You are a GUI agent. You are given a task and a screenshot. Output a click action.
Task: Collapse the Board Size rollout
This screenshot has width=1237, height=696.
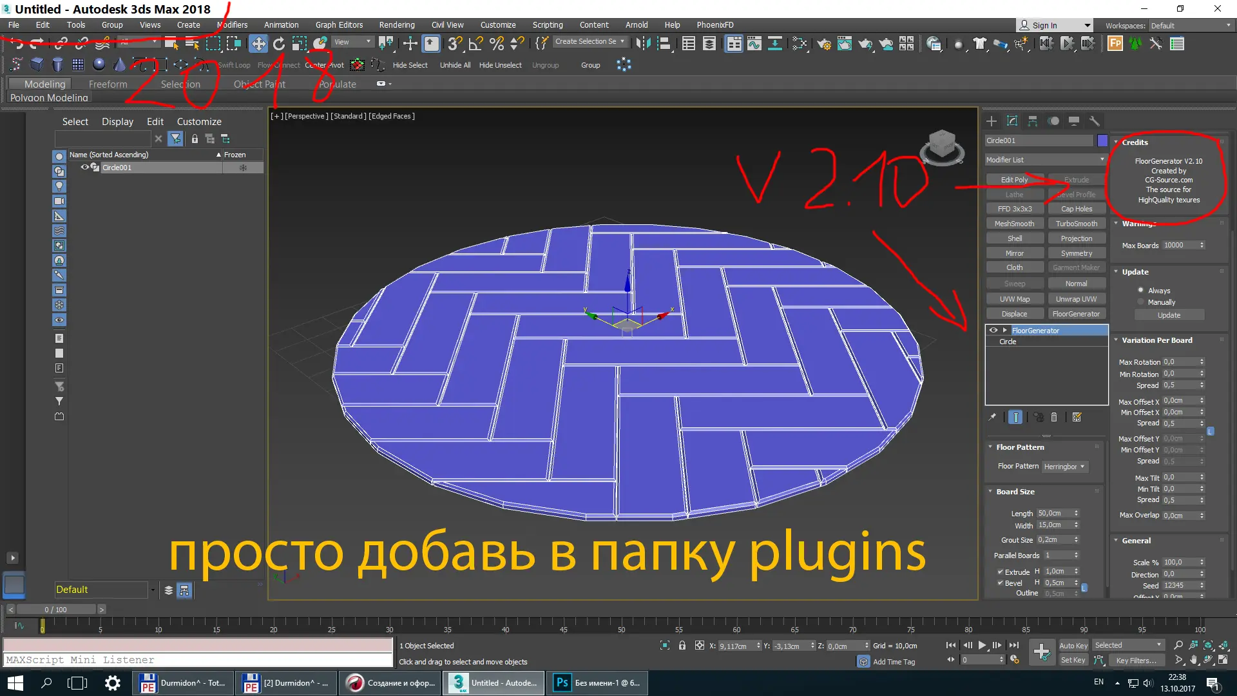click(990, 491)
